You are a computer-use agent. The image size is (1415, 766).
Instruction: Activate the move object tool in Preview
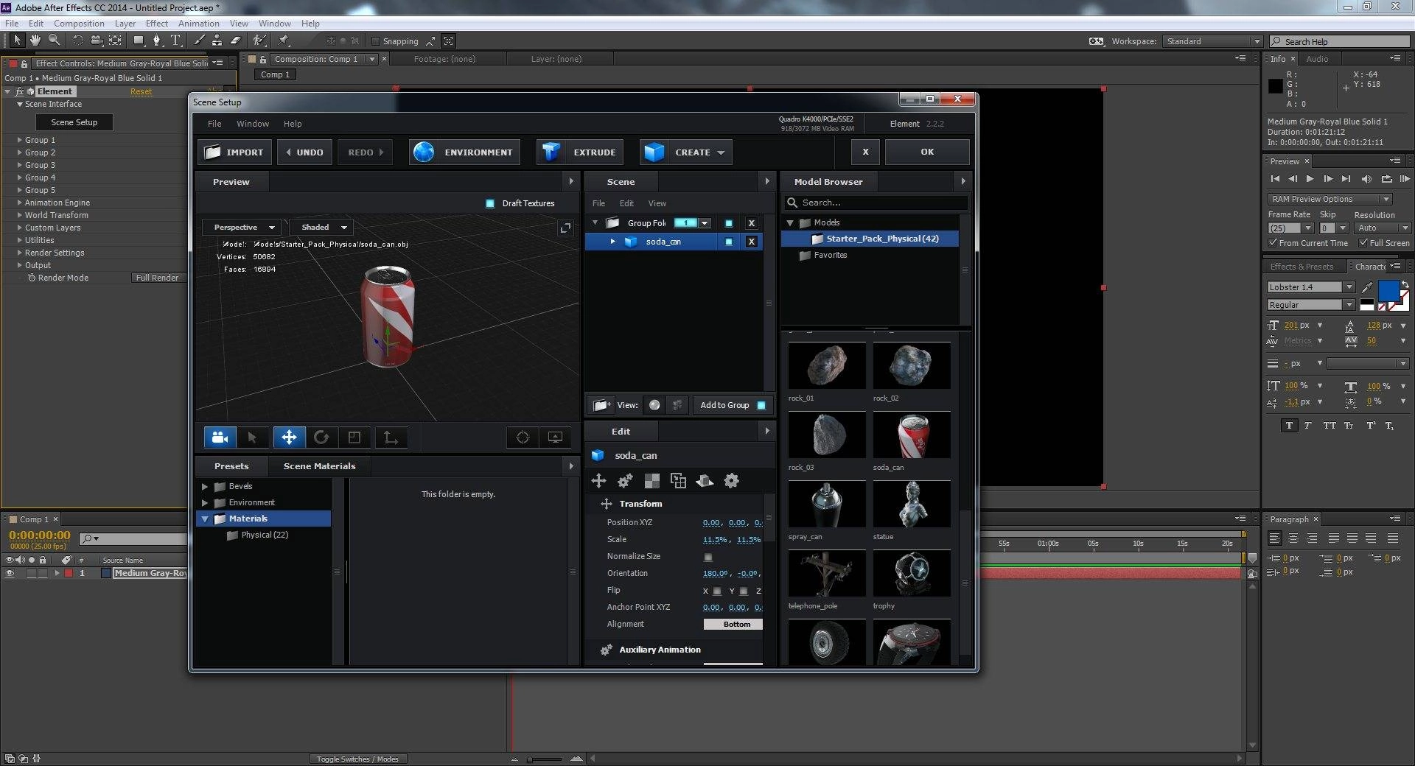289,438
